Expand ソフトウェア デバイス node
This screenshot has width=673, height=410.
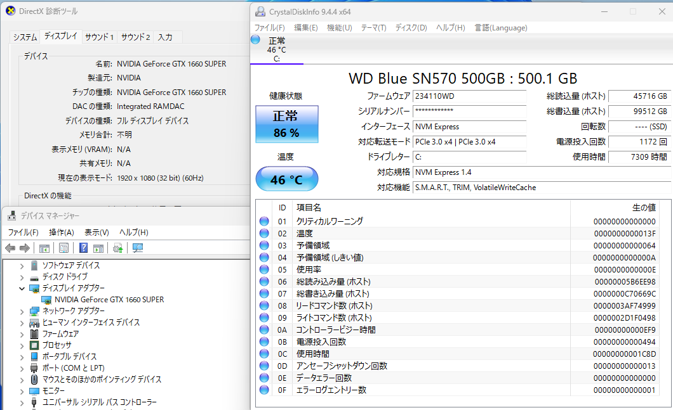click(22, 266)
